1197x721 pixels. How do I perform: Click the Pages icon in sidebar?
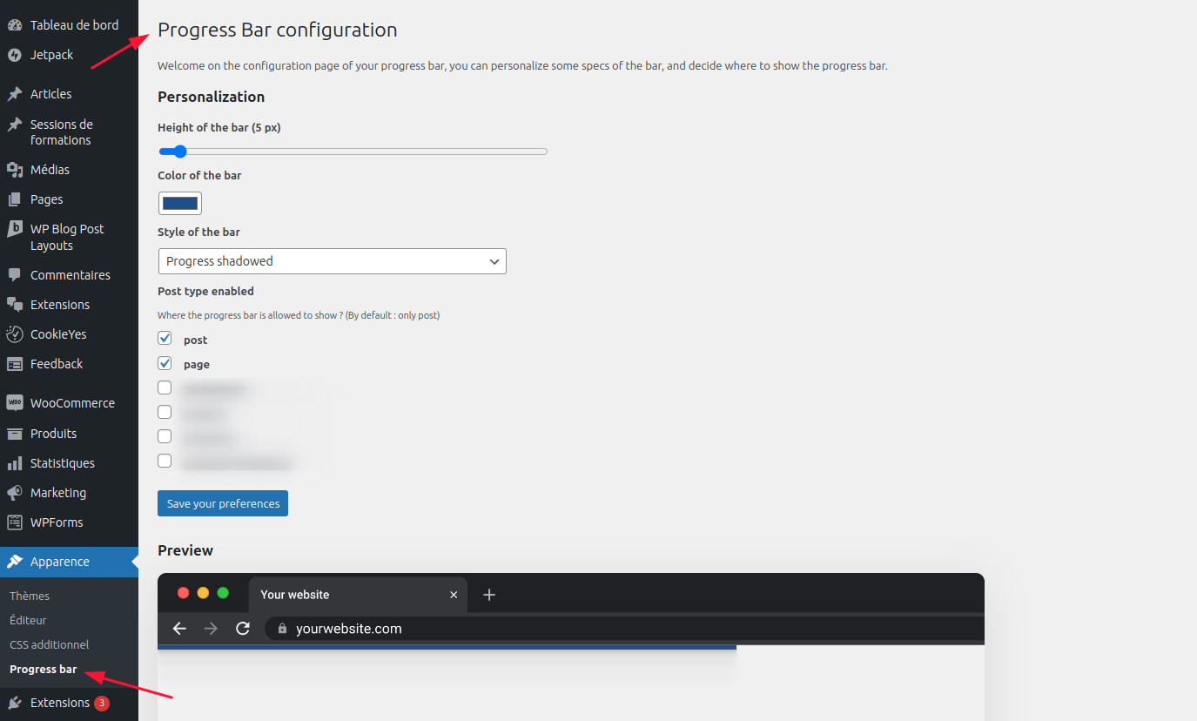14,199
